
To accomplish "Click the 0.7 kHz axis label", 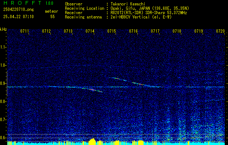I will pos(3,120).
